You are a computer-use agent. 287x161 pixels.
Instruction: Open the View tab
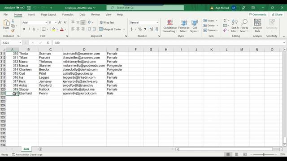109,14
